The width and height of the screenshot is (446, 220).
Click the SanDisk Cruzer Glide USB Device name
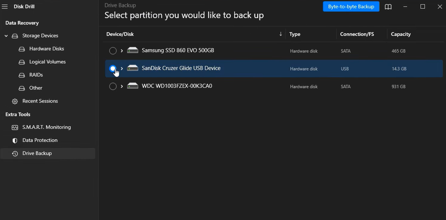point(181,68)
